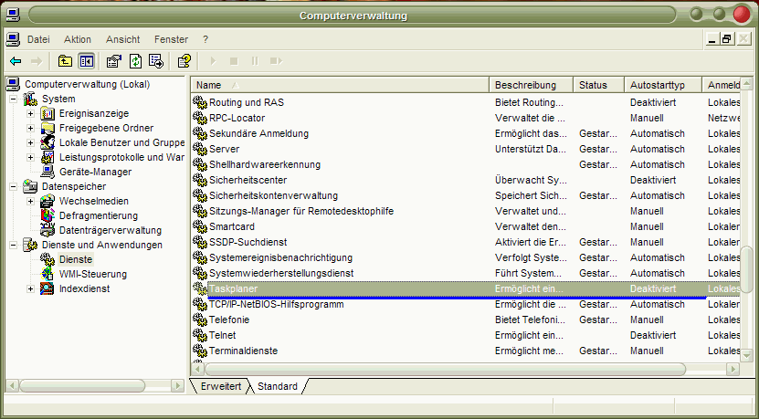This screenshot has width=759, height=419.
Task: Click the Back arrow toolbar icon
Action: point(16,61)
